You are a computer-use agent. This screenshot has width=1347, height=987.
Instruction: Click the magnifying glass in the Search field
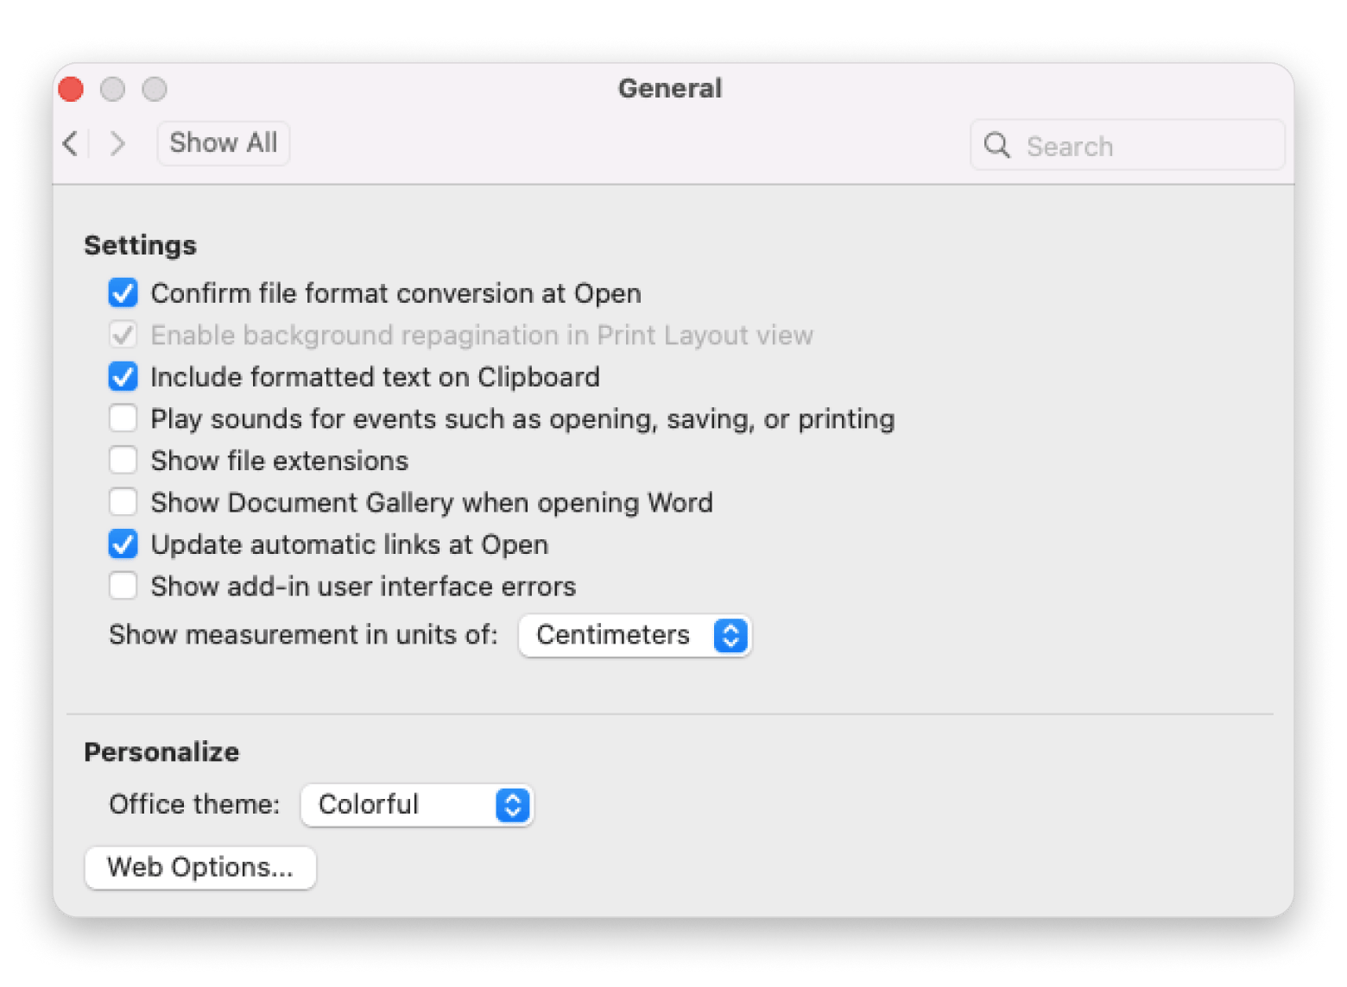(997, 146)
